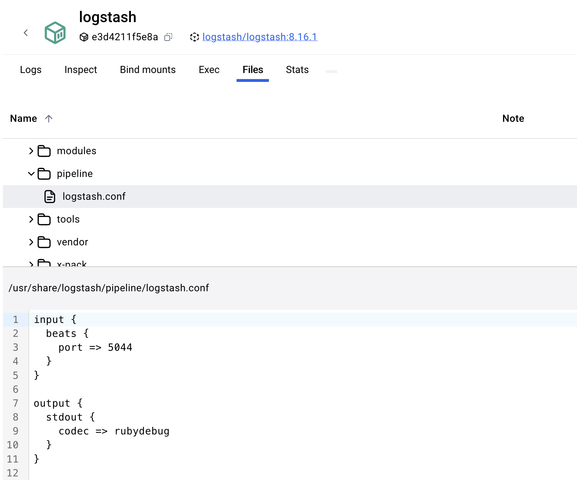Click line number 6 in the gutter

[15, 389]
